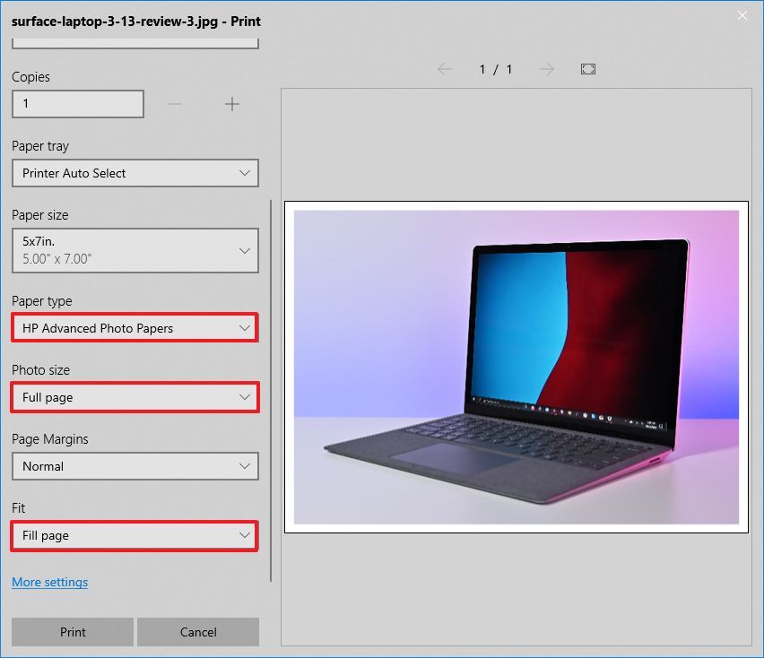Expand the 5x7in Paper size selector
764x658 pixels.
[x=135, y=251]
